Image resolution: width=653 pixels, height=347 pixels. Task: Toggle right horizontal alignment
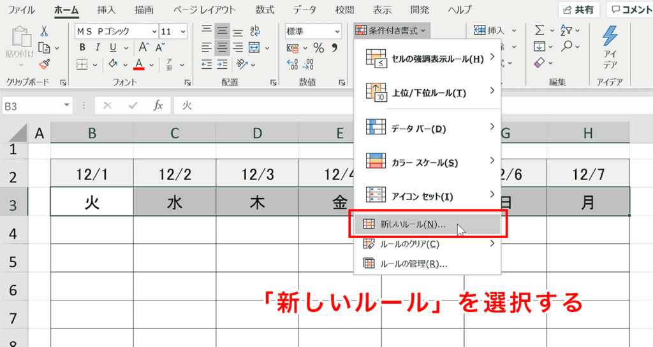238,48
